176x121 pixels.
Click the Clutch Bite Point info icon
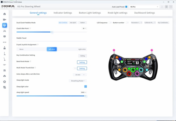(30, 28)
